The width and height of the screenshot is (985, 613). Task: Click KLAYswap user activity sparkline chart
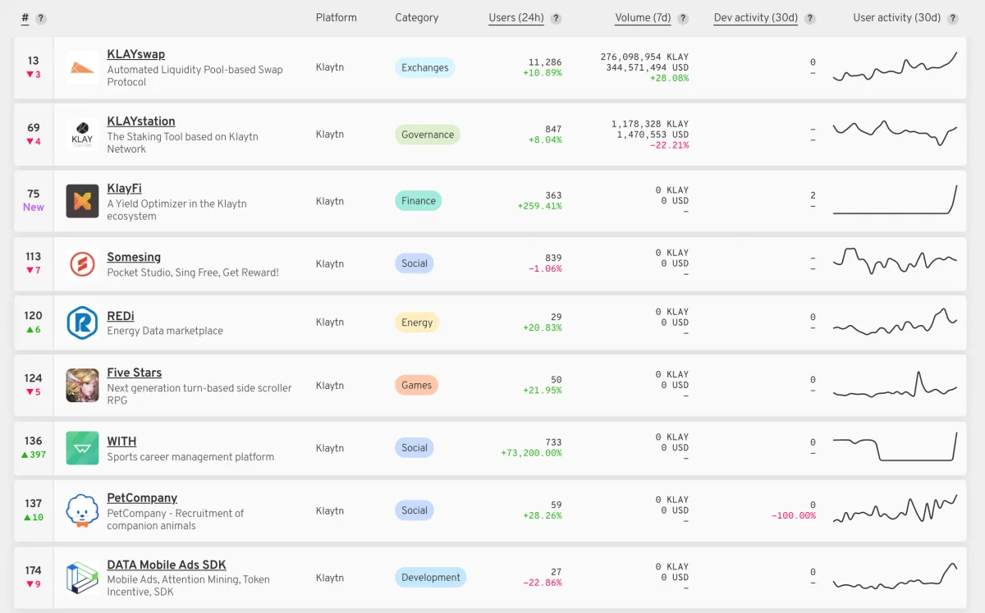click(x=895, y=67)
